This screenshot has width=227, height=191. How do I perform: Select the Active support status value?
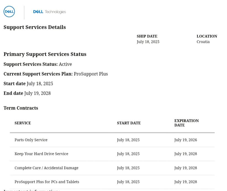tap(65, 64)
